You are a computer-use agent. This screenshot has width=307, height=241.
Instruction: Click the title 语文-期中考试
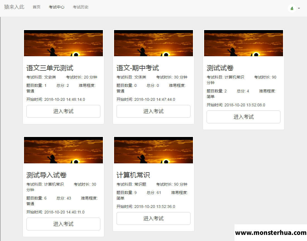(x=138, y=68)
